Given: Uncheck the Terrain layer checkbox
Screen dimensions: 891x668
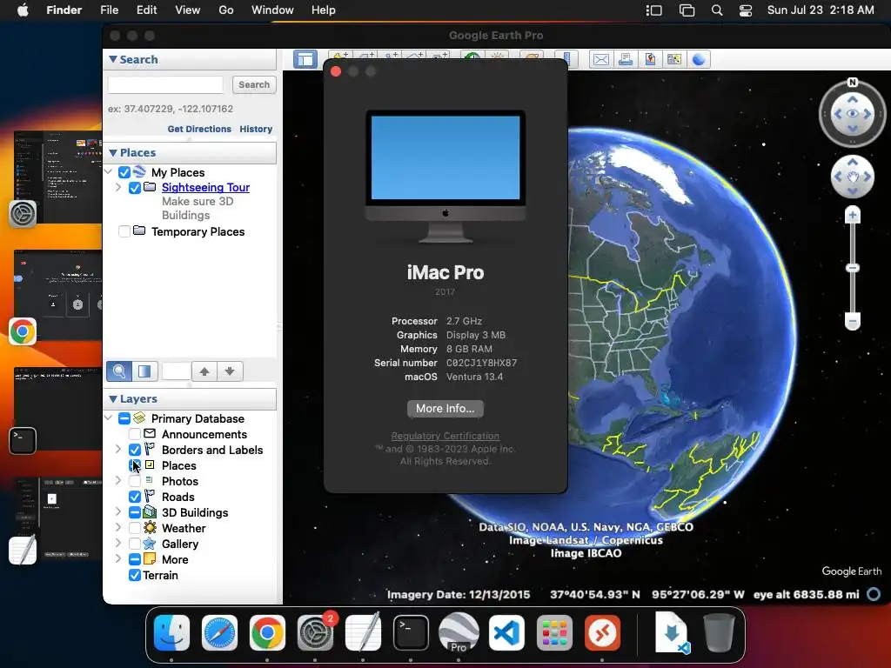Looking at the screenshot, I should coord(135,576).
